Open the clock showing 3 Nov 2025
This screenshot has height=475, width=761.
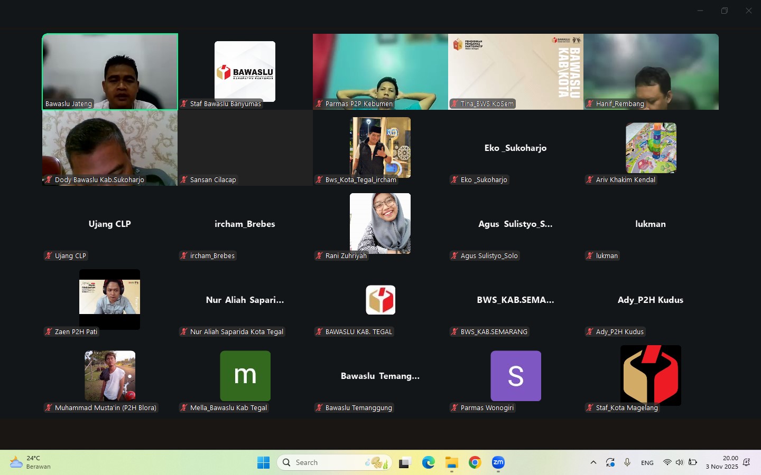click(721, 462)
